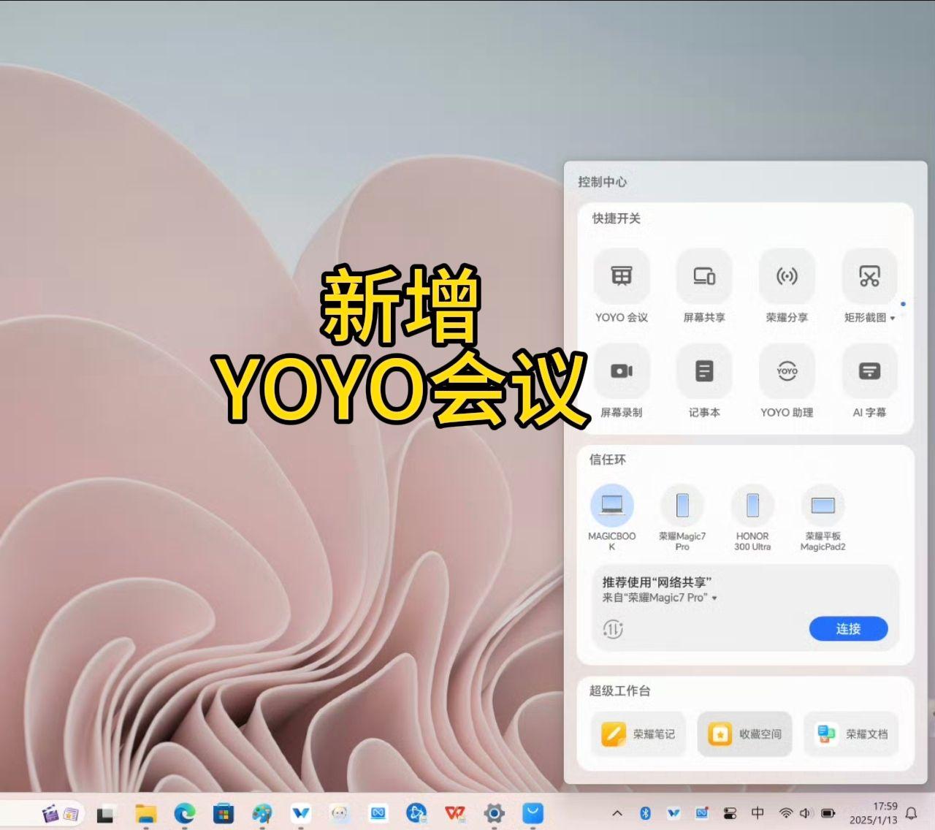This screenshot has height=830, width=935.
Task: Take a 矩形截图 rectangular screenshot
Action: (869, 276)
